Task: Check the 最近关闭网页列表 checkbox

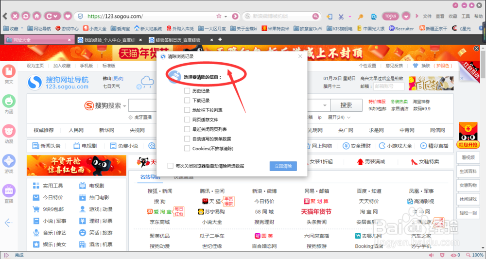Action: 187,129
